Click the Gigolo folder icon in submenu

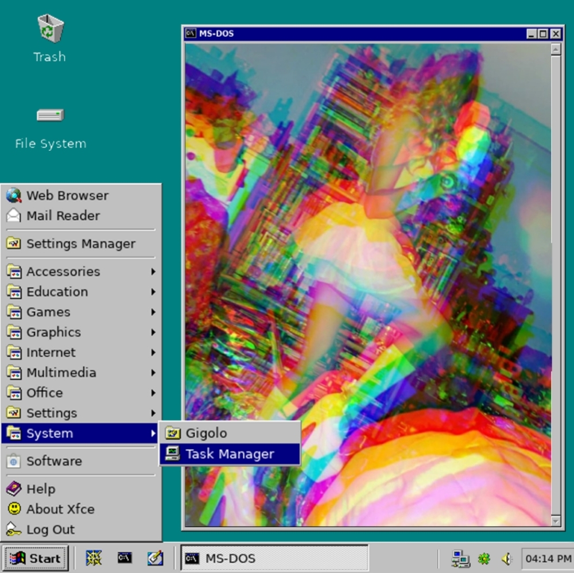pyautogui.click(x=173, y=433)
